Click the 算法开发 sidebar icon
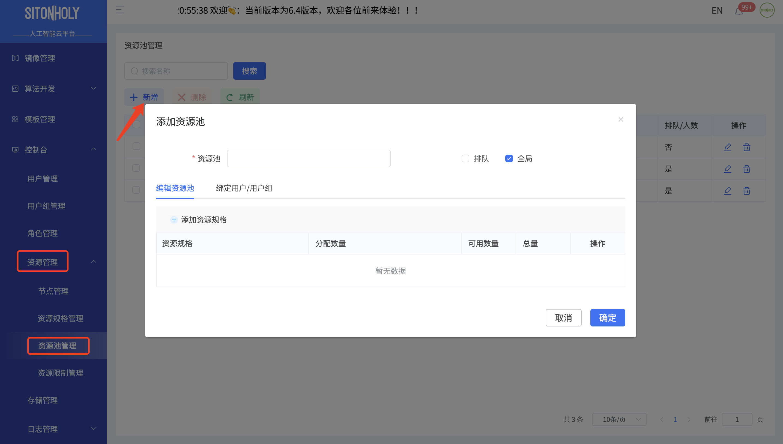 15,89
